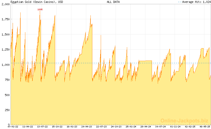Screen dimensions: 211x129
Task: Select the 15-10-22 date marker
Action: [x=57, y=127]
